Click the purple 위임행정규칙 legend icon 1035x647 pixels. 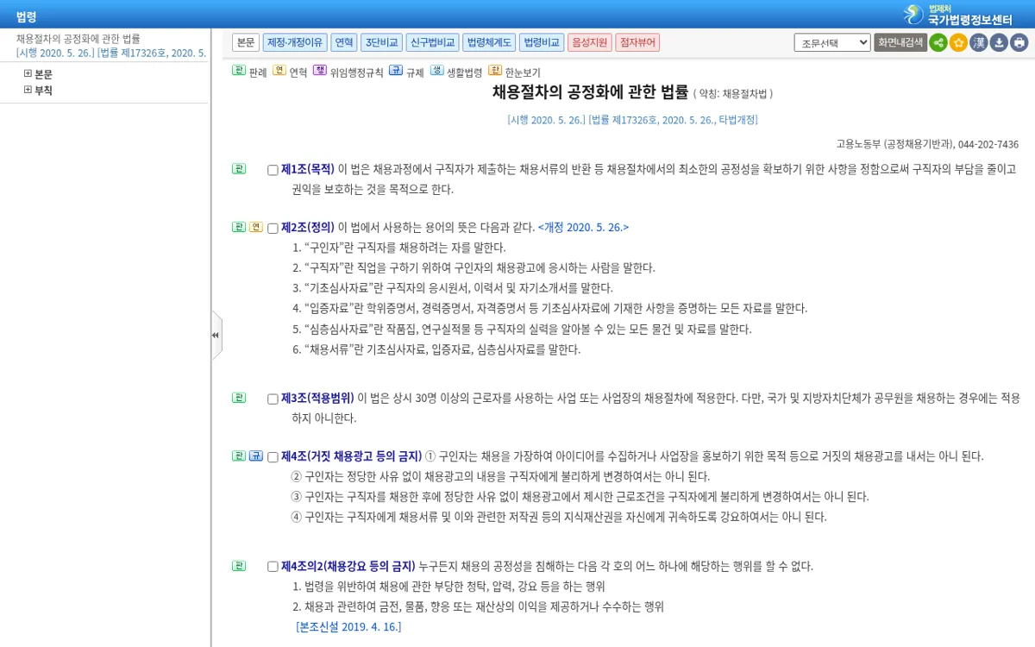(320, 71)
